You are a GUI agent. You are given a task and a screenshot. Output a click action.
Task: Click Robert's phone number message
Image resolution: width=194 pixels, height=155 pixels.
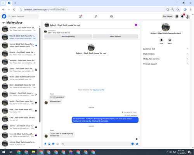point(62,135)
